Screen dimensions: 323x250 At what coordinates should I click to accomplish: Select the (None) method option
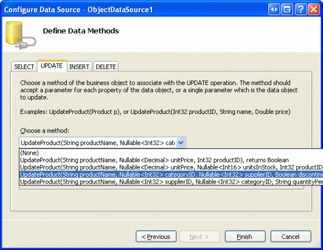[x=171, y=153]
